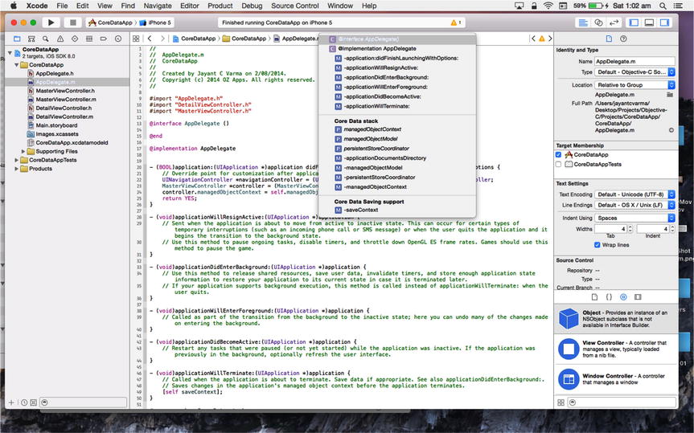Open the Test navigator diamond icon
The image size is (694, 433).
click(x=75, y=39)
